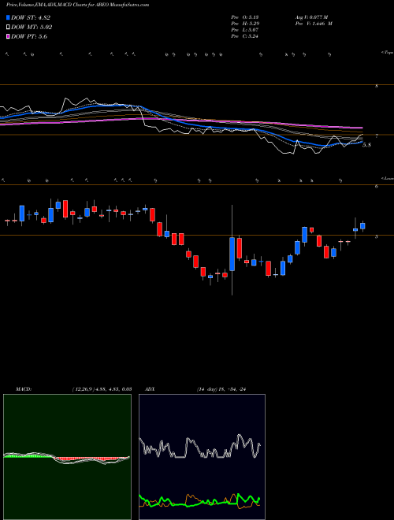
Task: Click price axis label 8 on upper chart
Action: coord(377,87)
